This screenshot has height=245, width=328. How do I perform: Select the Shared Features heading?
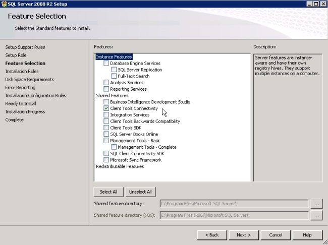pos(113,96)
